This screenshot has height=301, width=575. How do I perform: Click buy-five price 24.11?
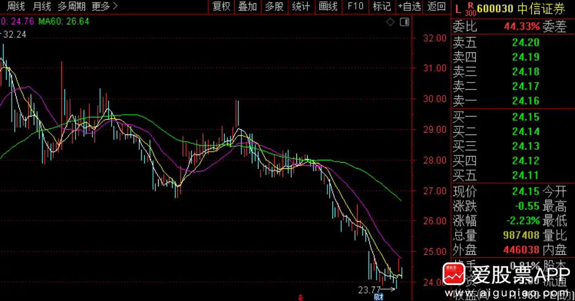coord(526,176)
